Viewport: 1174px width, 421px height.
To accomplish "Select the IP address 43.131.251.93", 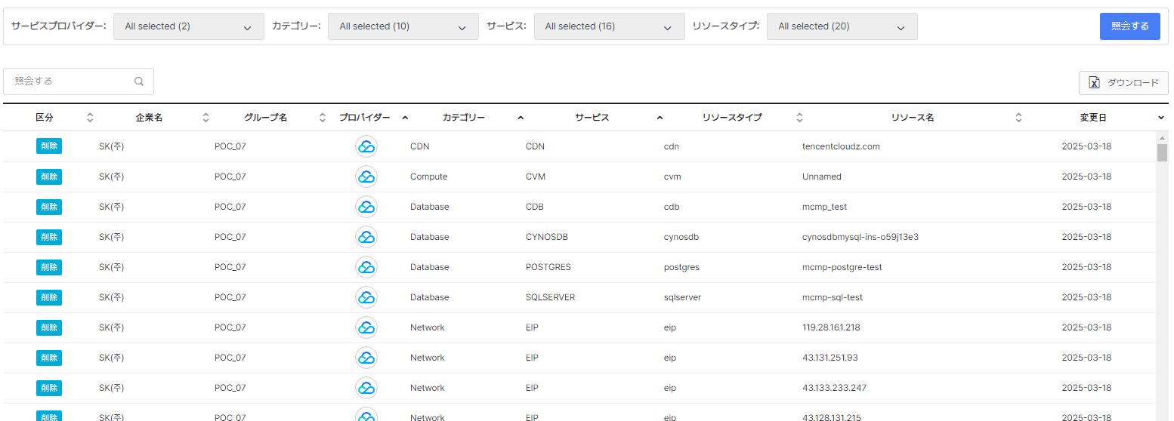I will [830, 358].
